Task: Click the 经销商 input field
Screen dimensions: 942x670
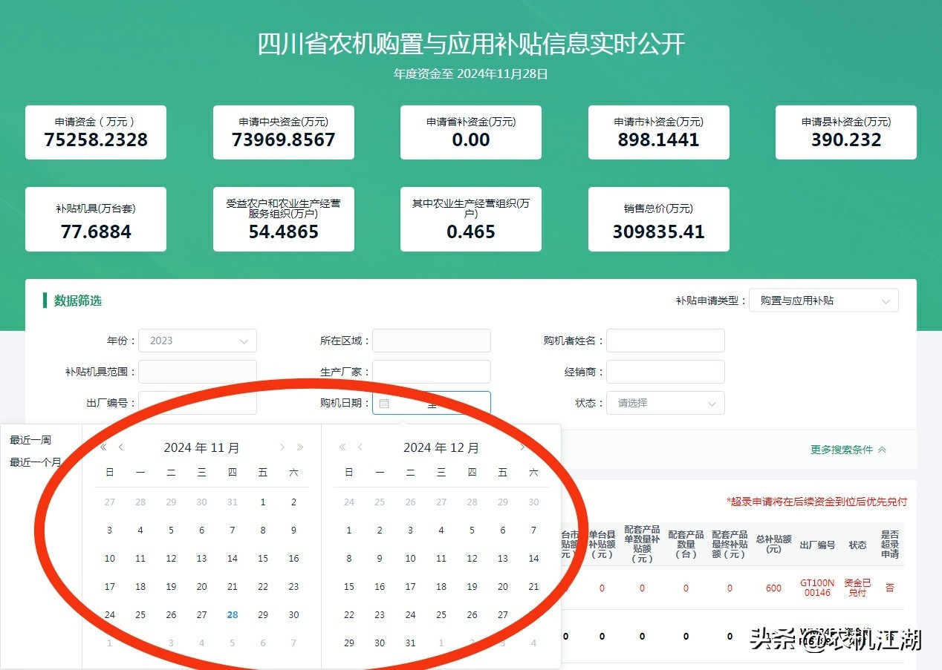Action: pyautogui.click(x=665, y=372)
